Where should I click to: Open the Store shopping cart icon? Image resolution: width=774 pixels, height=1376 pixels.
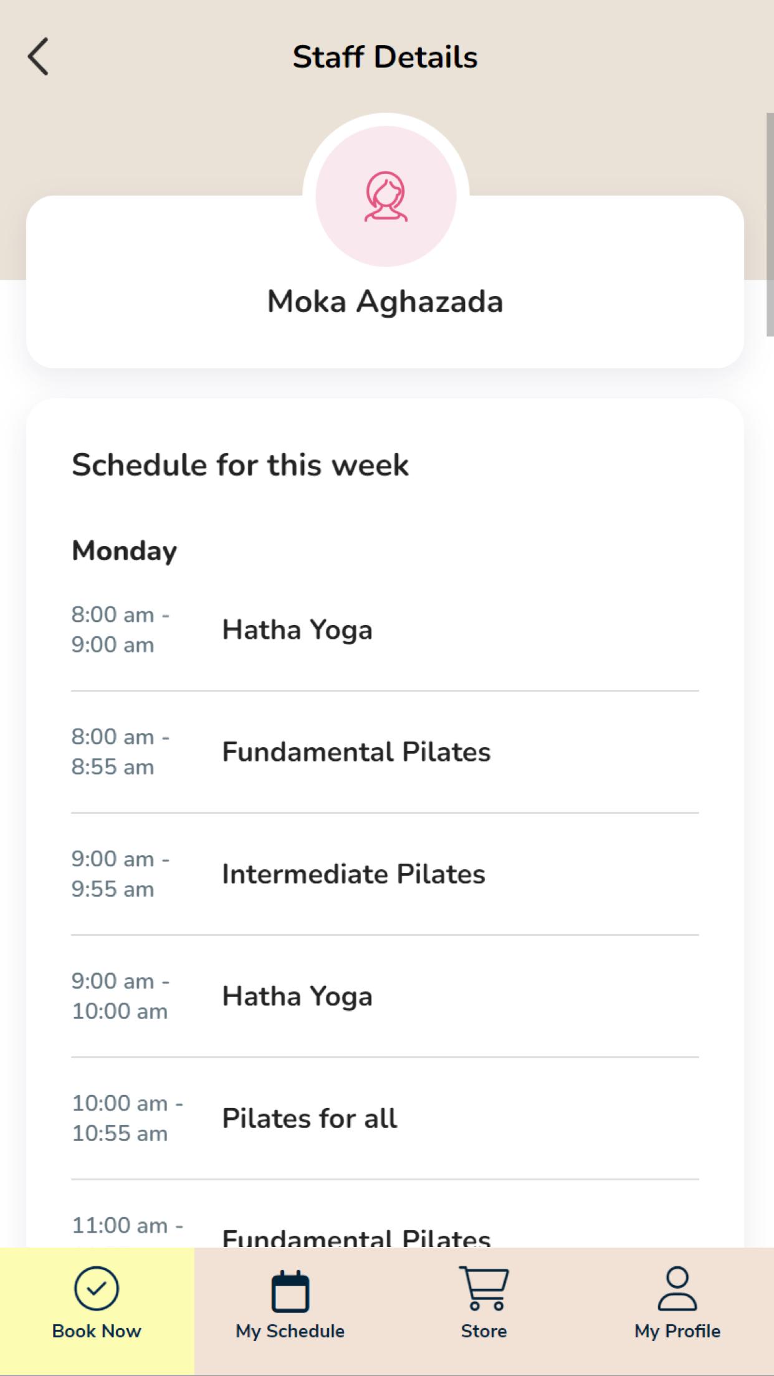484,1288
